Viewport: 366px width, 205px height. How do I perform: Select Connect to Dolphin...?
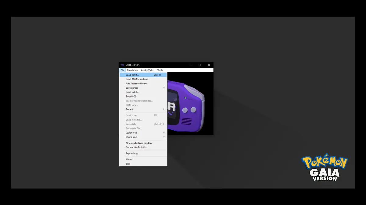(143, 147)
